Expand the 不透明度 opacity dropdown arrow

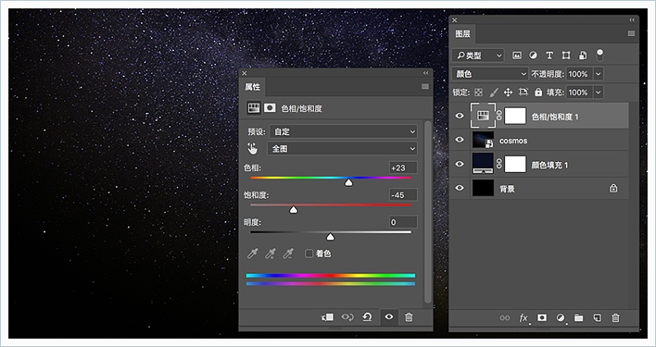click(598, 74)
